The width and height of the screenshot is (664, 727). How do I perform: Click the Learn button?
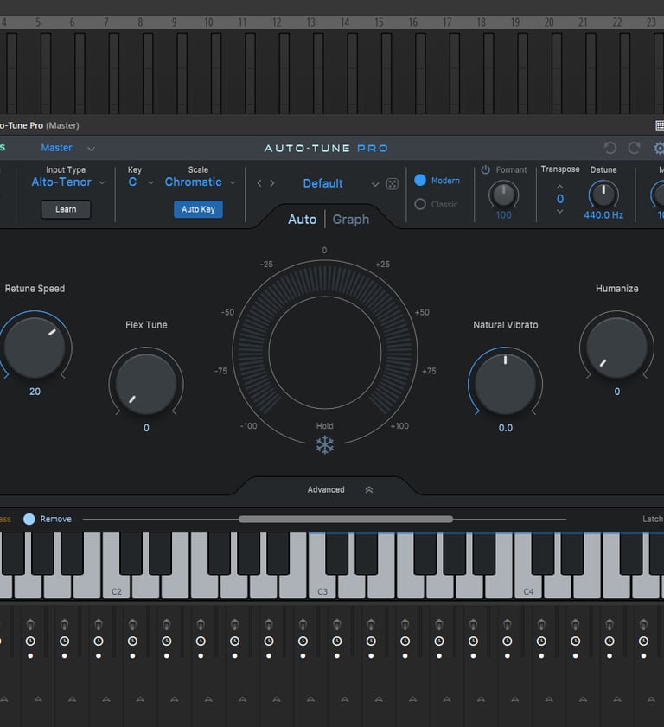(66, 209)
